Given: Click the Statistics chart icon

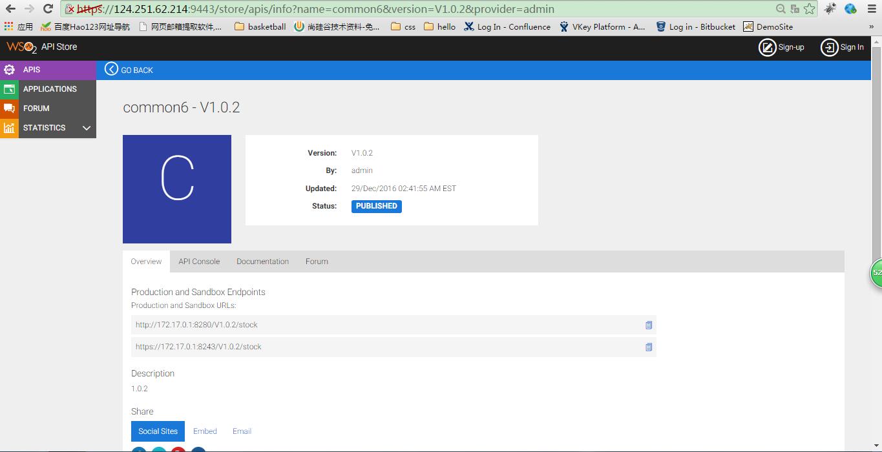Looking at the screenshot, I should pos(9,128).
